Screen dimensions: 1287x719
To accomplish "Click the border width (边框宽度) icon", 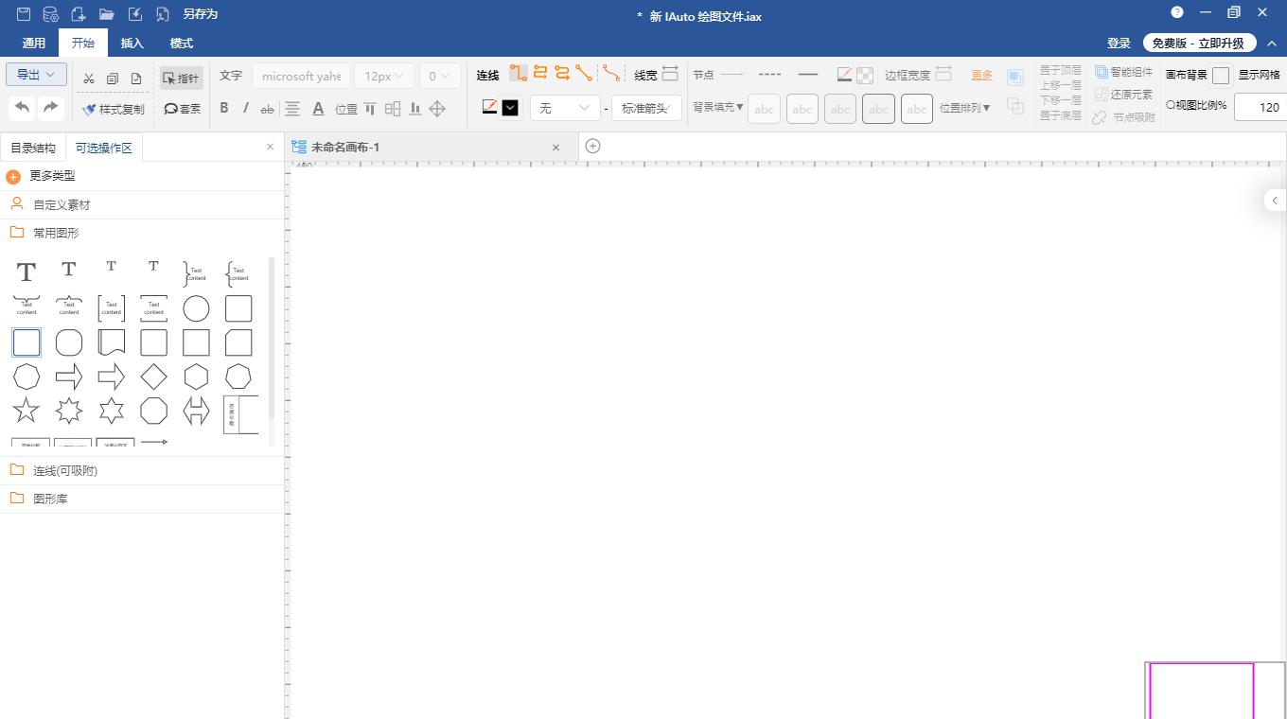I will (x=943, y=74).
